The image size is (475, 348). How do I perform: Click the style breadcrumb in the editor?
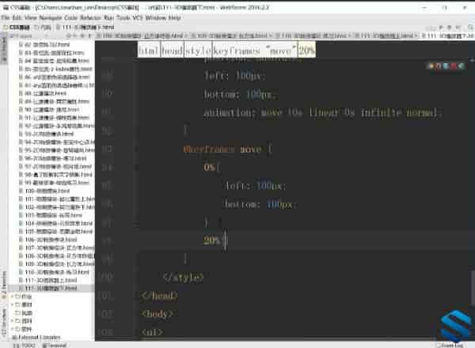[198, 50]
